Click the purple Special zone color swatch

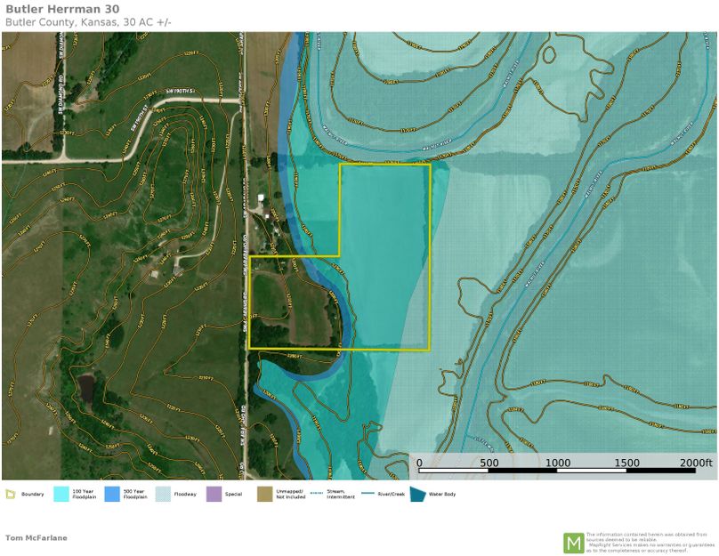coord(214,491)
